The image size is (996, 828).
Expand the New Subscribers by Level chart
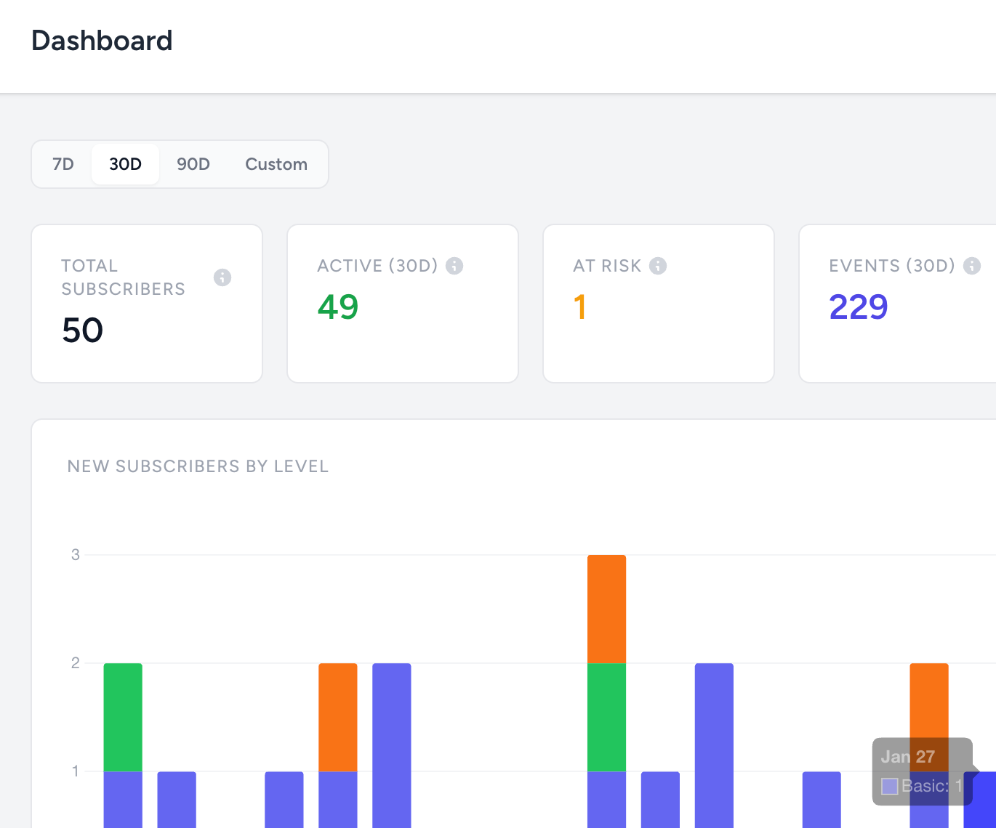coord(198,466)
